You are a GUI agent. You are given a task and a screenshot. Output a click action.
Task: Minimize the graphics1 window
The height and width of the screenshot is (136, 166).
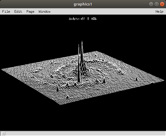[x=151, y=4]
